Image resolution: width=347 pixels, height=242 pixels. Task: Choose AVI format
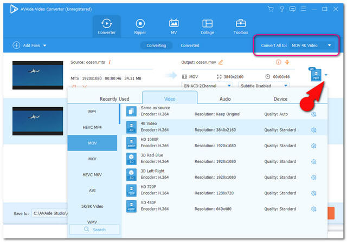92,191
